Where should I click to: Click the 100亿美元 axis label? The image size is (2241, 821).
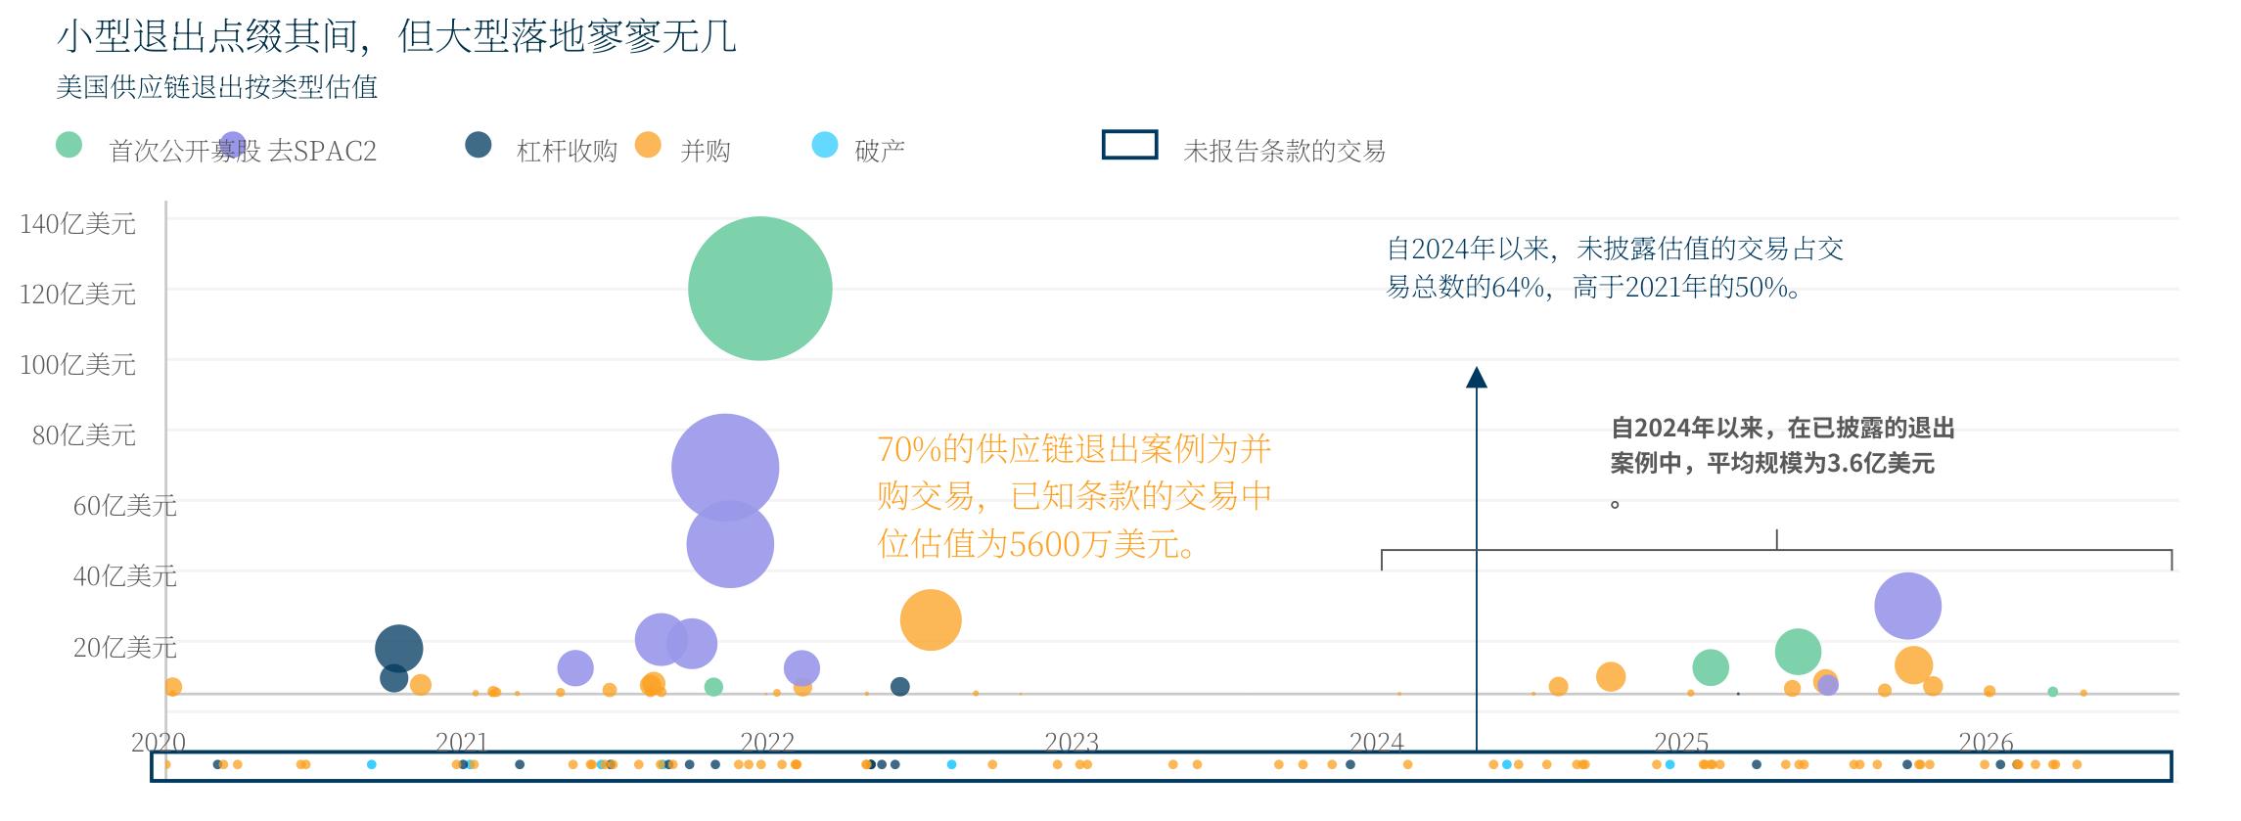77,365
